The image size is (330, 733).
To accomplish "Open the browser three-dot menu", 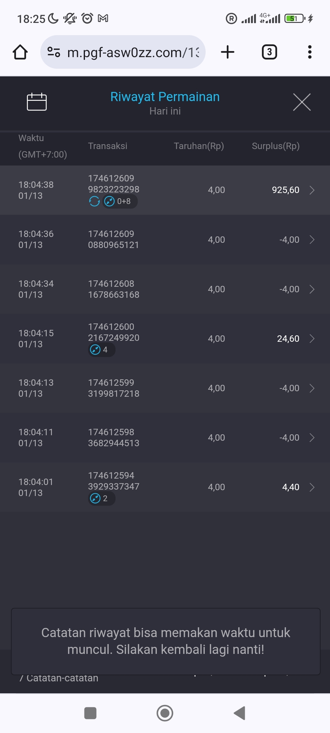I will coord(310,52).
